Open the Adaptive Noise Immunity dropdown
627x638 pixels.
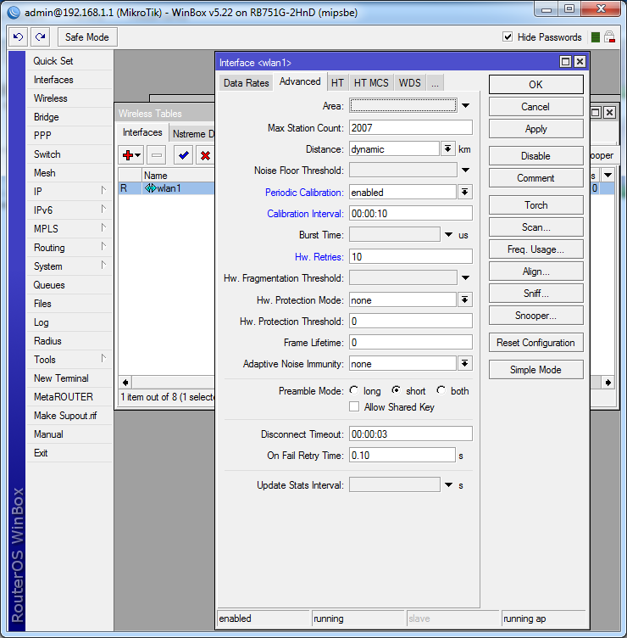[464, 363]
